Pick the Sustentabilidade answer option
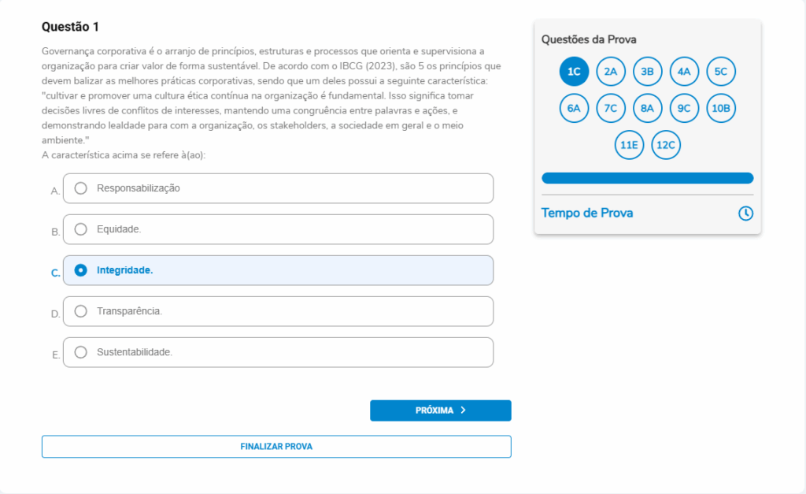The height and width of the screenshot is (494, 806). click(80, 352)
